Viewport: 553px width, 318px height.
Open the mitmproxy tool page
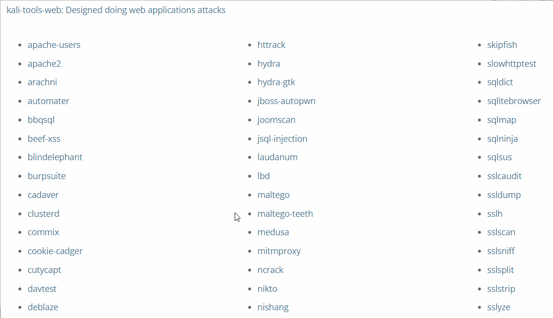click(x=279, y=251)
